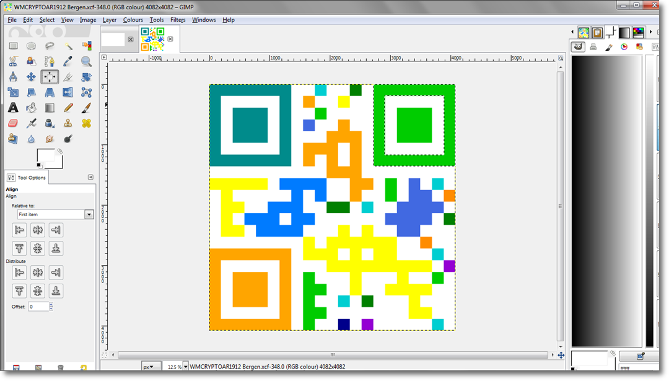Activate the Cage Transform tool
This screenshot has width=669, height=381.
tap(86, 92)
